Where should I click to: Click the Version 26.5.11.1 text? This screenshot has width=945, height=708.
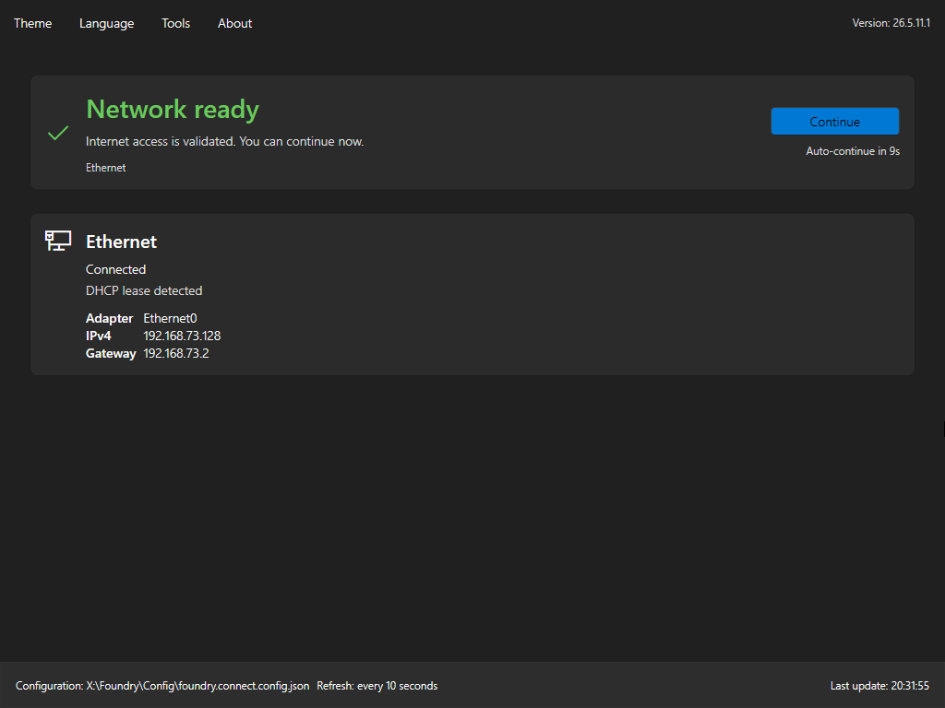[x=891, y=23]
